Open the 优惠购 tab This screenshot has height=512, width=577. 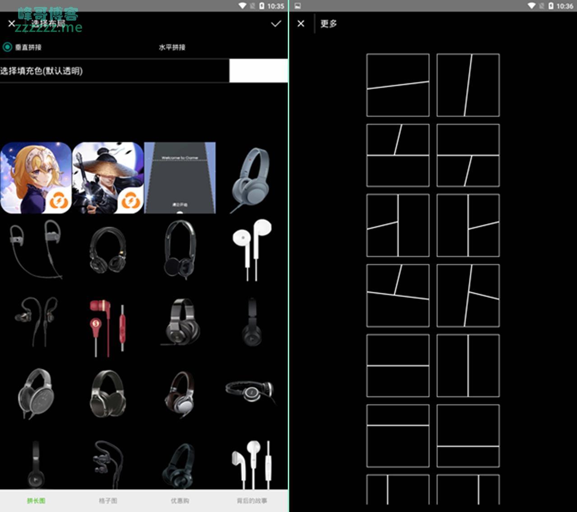point(180,501)
